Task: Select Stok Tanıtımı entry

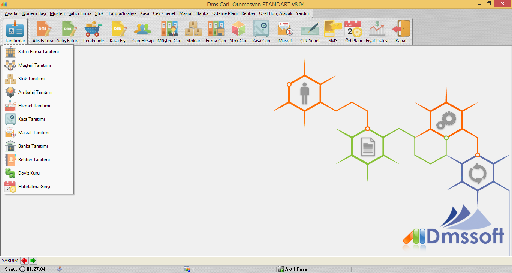Action: pyautogui.click(x=39, y=79)
